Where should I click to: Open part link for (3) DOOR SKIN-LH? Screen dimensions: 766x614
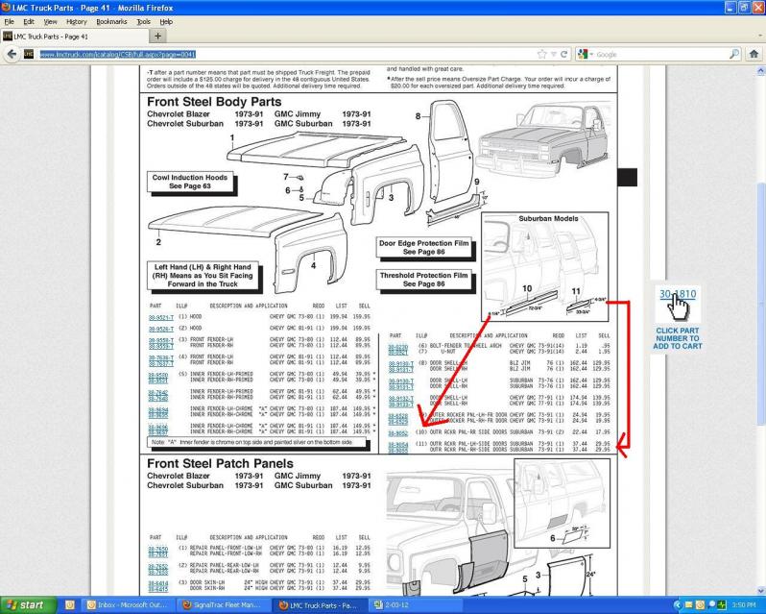point(157,583)
